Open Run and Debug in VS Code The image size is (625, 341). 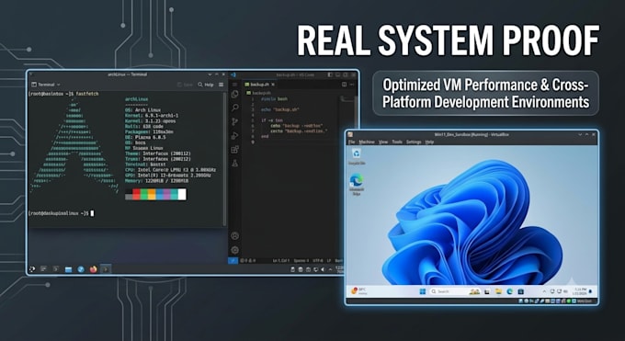tap(234, 136)
